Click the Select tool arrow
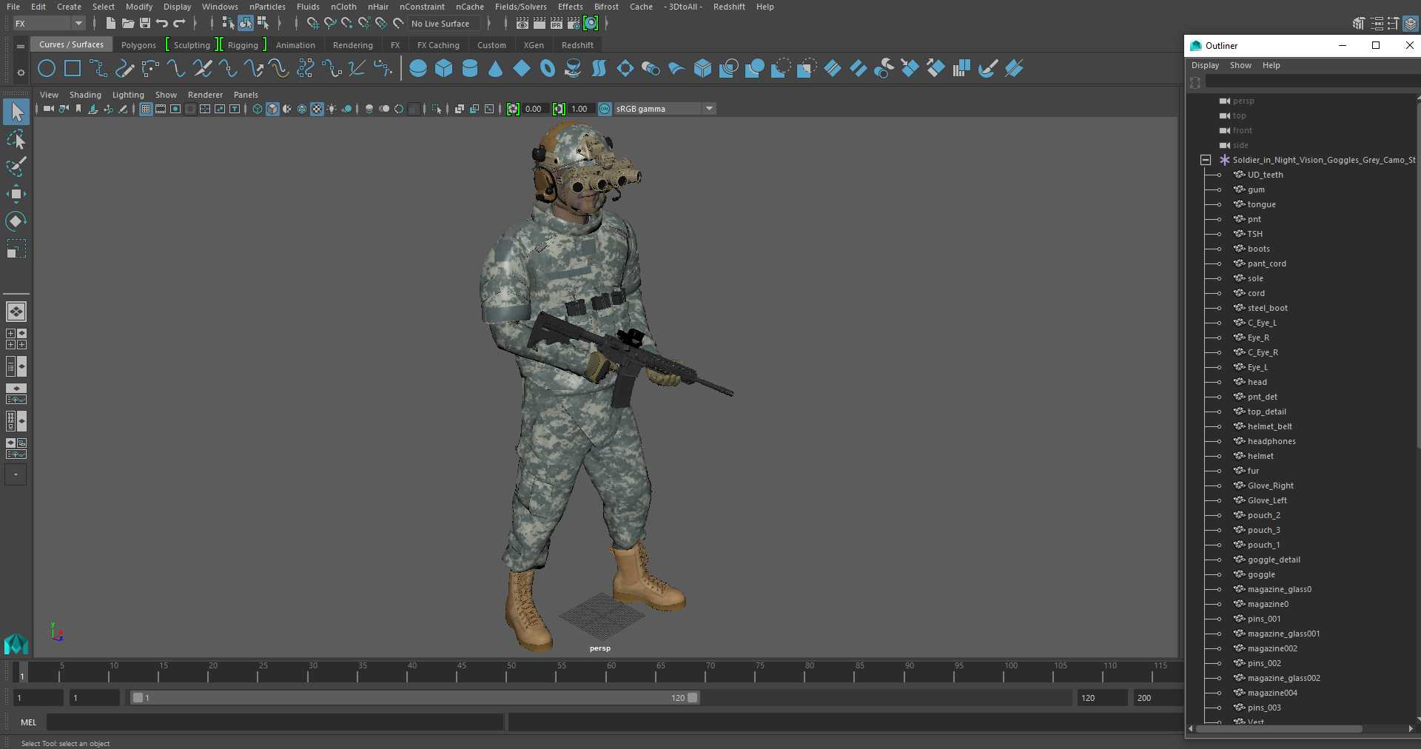The image size is (1421, 749). coord(16,112)
